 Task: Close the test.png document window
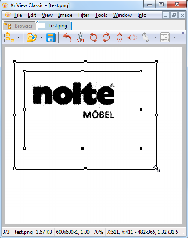(182, 16)
